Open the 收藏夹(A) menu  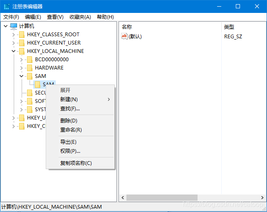(80, 17)
